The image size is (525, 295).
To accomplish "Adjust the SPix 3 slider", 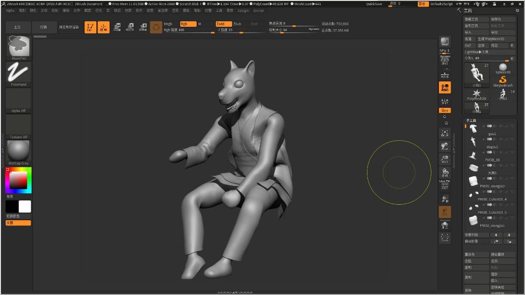I will click(445, 52).
